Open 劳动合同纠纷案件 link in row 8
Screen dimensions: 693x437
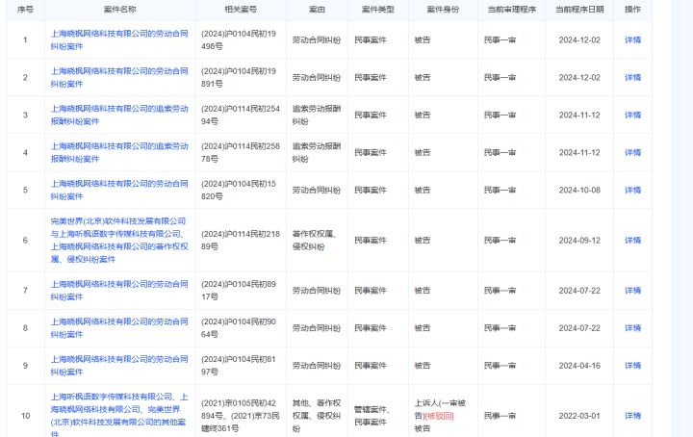pos(119,328)
